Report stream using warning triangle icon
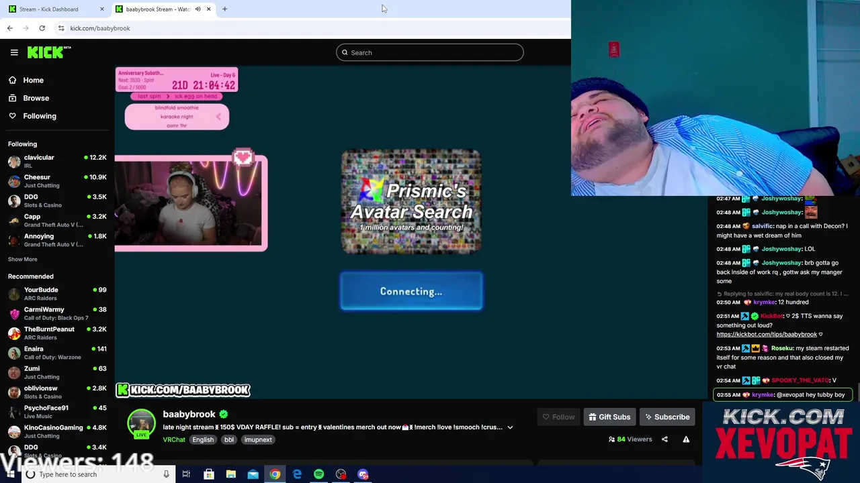This screenshot has width=860, height=483. click(x=686, y=439)
